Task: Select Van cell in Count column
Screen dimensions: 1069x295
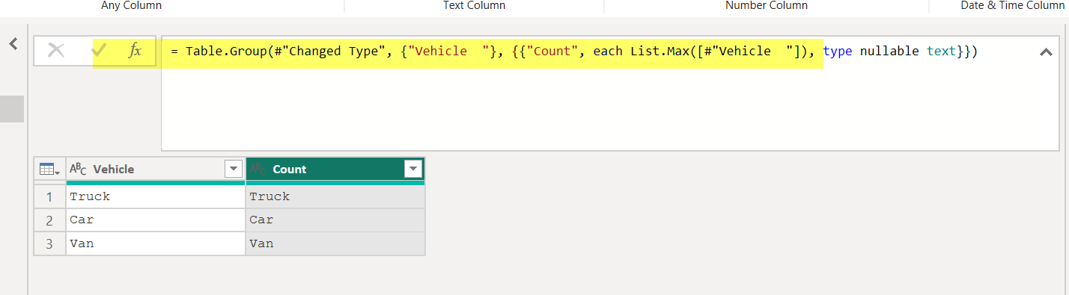Action: (335, 243)
